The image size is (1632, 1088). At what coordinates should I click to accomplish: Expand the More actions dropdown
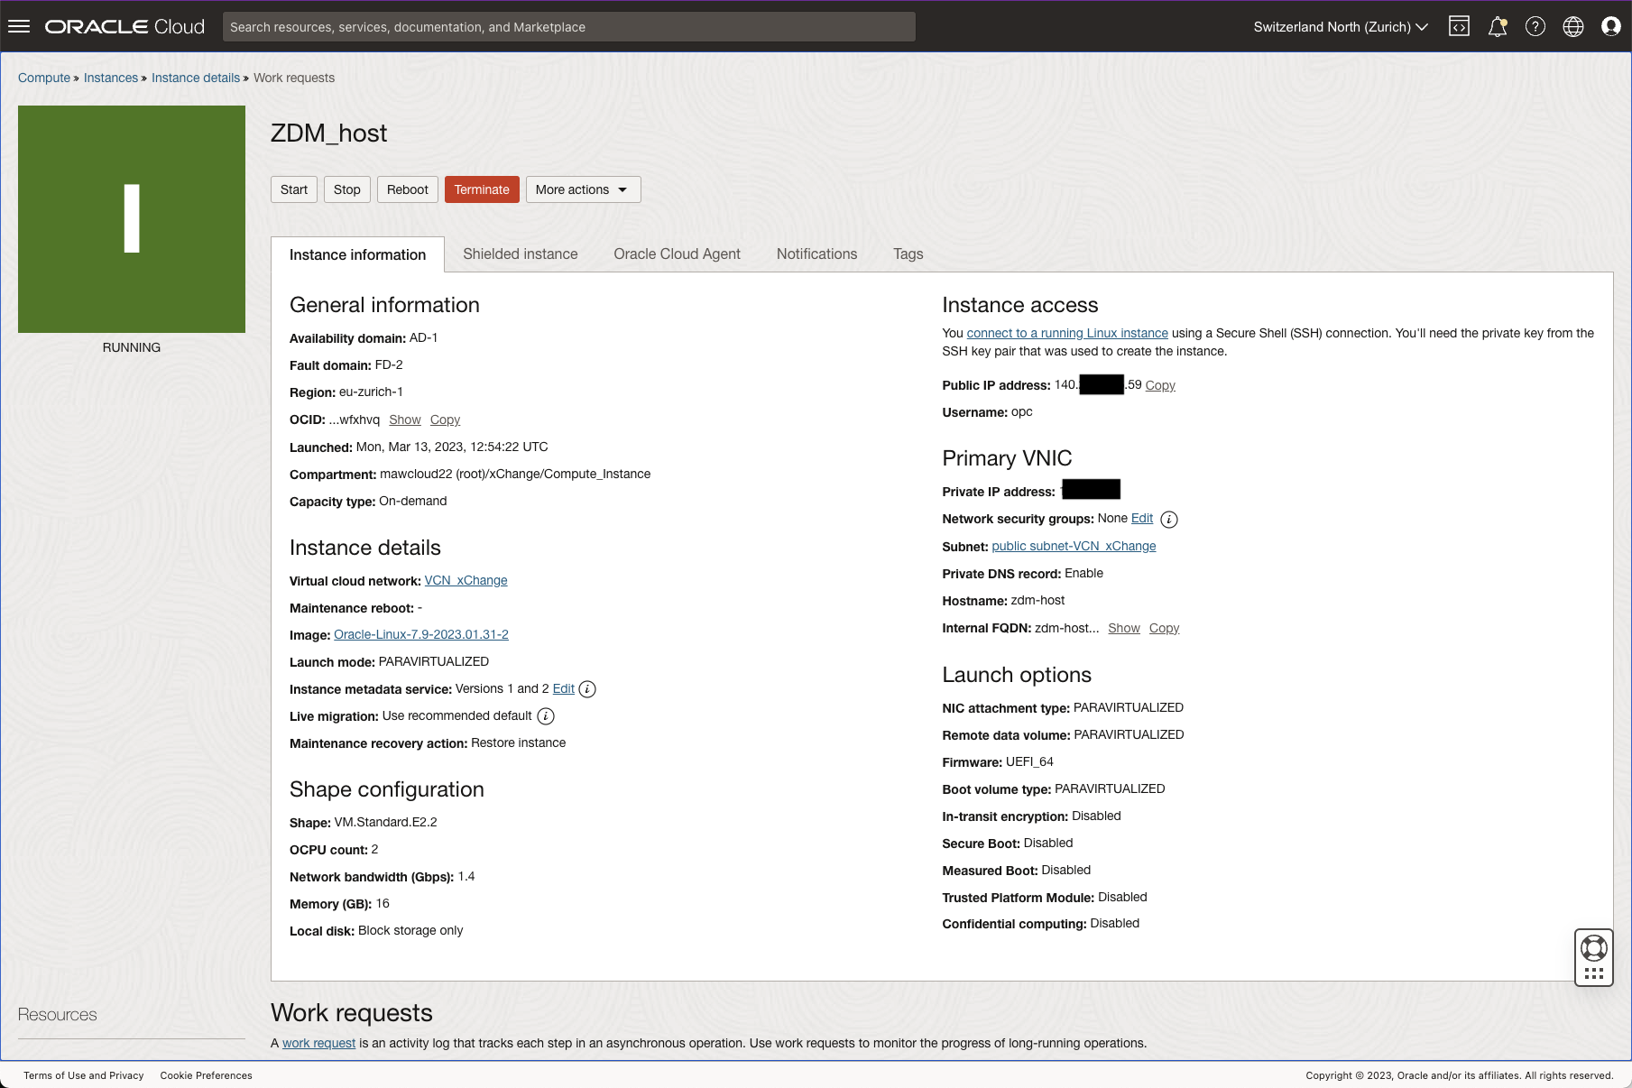(583, 189)
